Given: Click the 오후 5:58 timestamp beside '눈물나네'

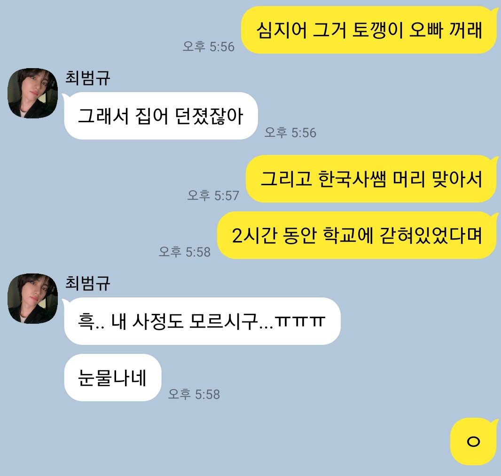Looking at the screenshot, I should [194, 394].
